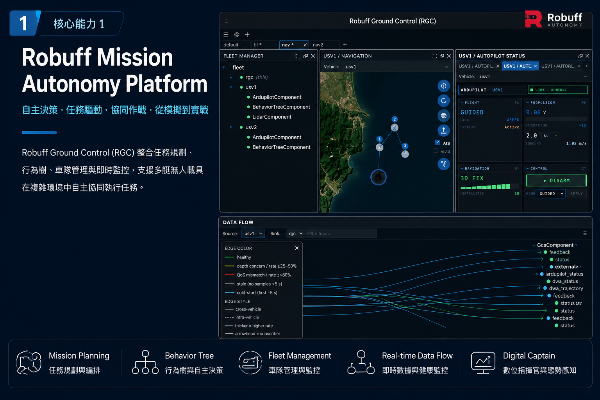Open the Sink rgc dropdown
The width and height of the screenshot is (600, 400).
tap(295, 234)
